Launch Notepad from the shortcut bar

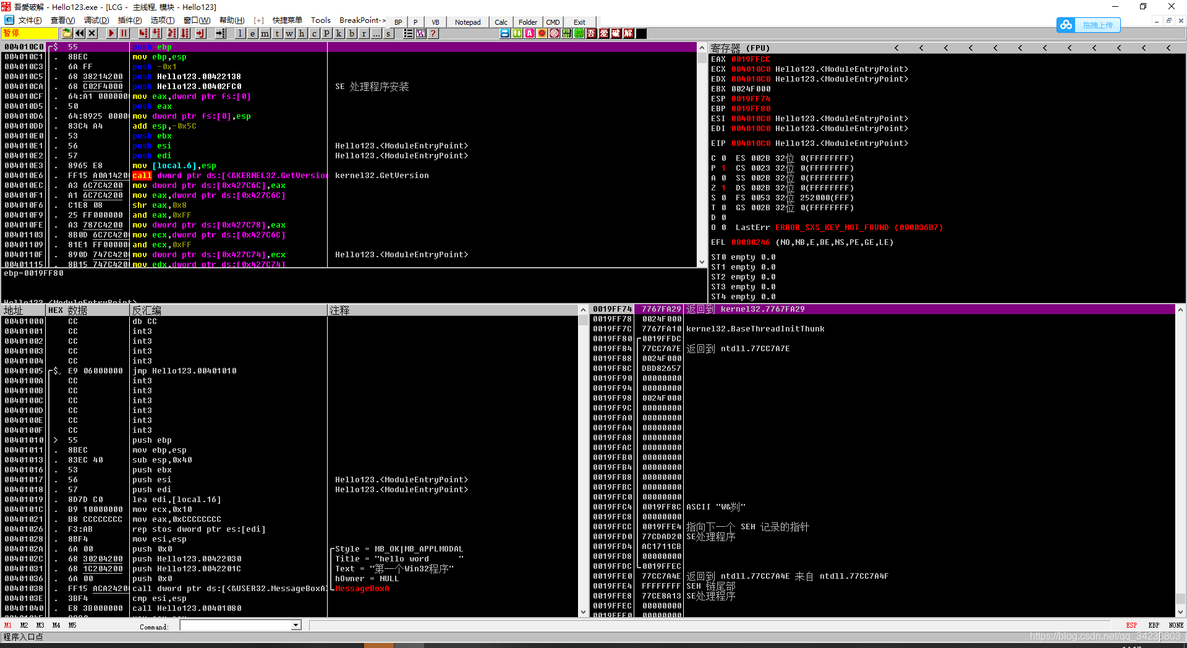point(467,22)
